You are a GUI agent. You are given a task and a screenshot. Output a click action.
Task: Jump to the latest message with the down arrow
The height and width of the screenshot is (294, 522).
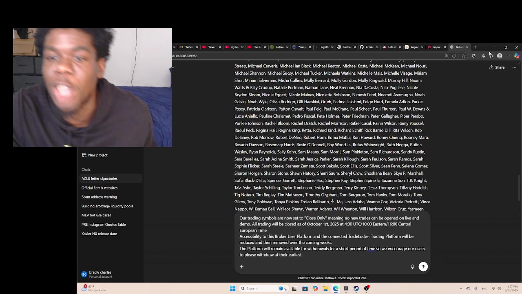(x=332, y=201)
